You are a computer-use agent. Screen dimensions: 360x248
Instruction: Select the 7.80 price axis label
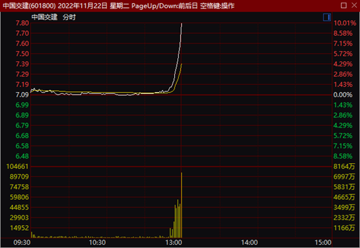22,23
